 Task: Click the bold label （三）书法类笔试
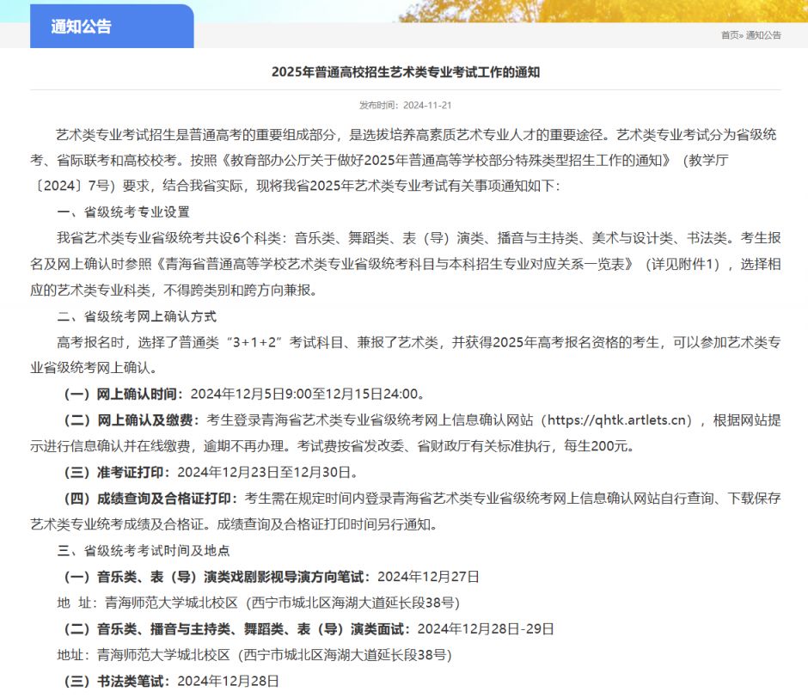(x=116, y=681)
